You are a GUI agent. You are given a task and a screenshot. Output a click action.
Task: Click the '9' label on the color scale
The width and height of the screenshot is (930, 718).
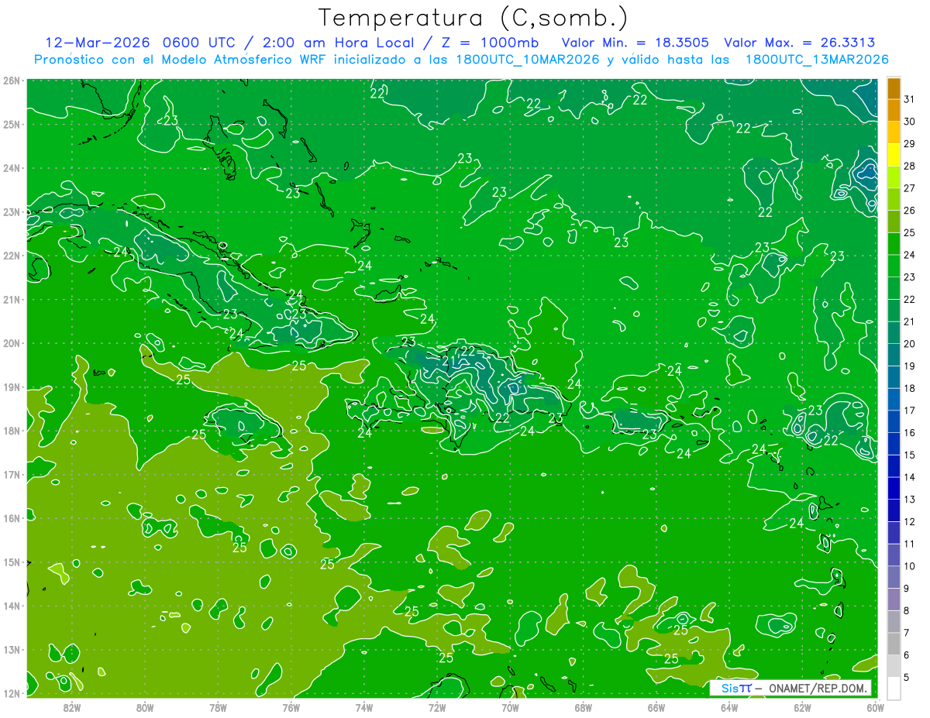pos(908,589)
